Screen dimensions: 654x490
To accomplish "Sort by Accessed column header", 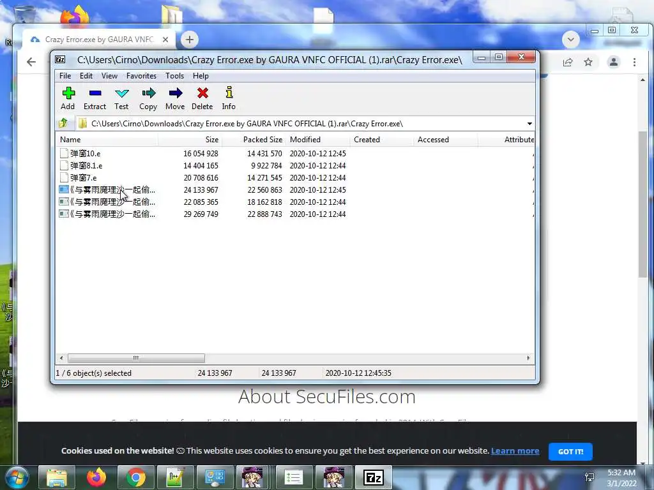I will [445, 140].
